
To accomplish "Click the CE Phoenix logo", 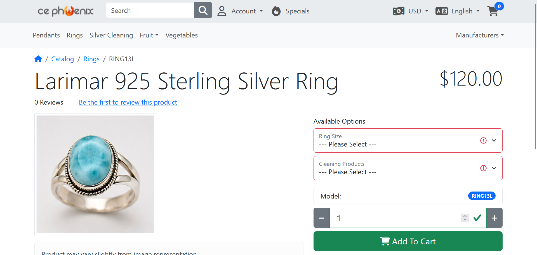I will [66, 11].
